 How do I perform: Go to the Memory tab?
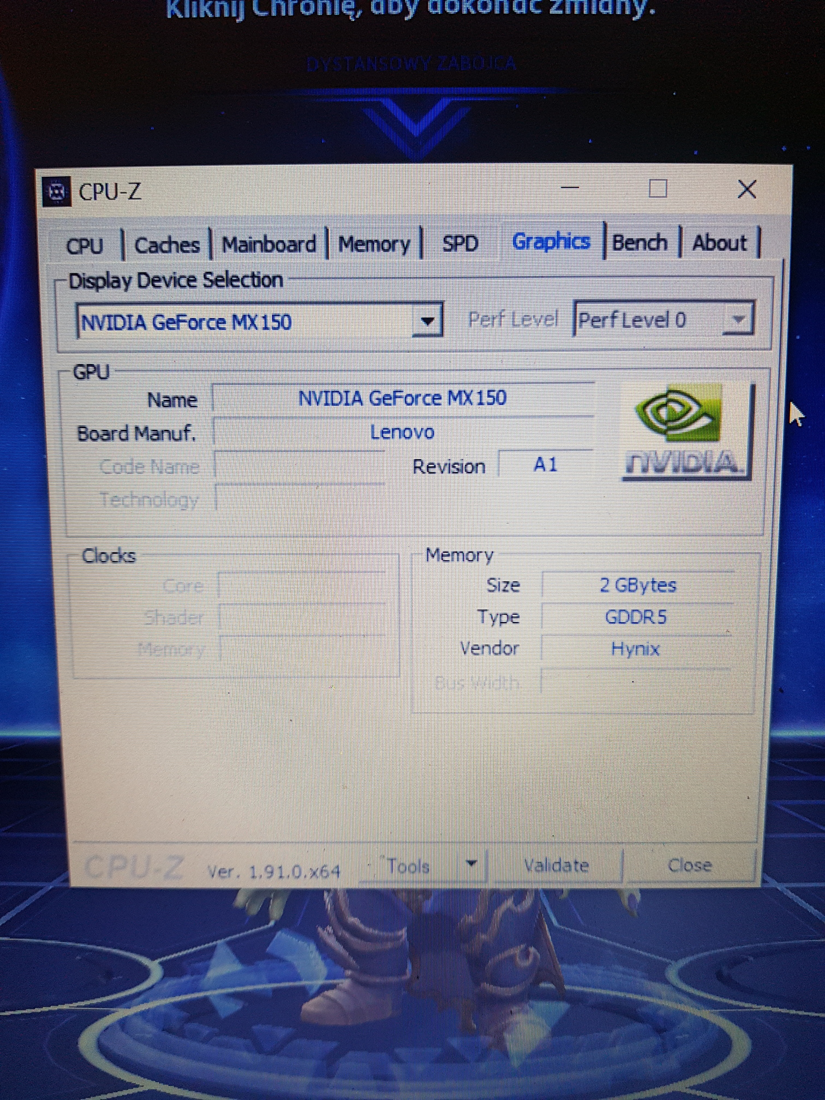(x=374, y=244)
